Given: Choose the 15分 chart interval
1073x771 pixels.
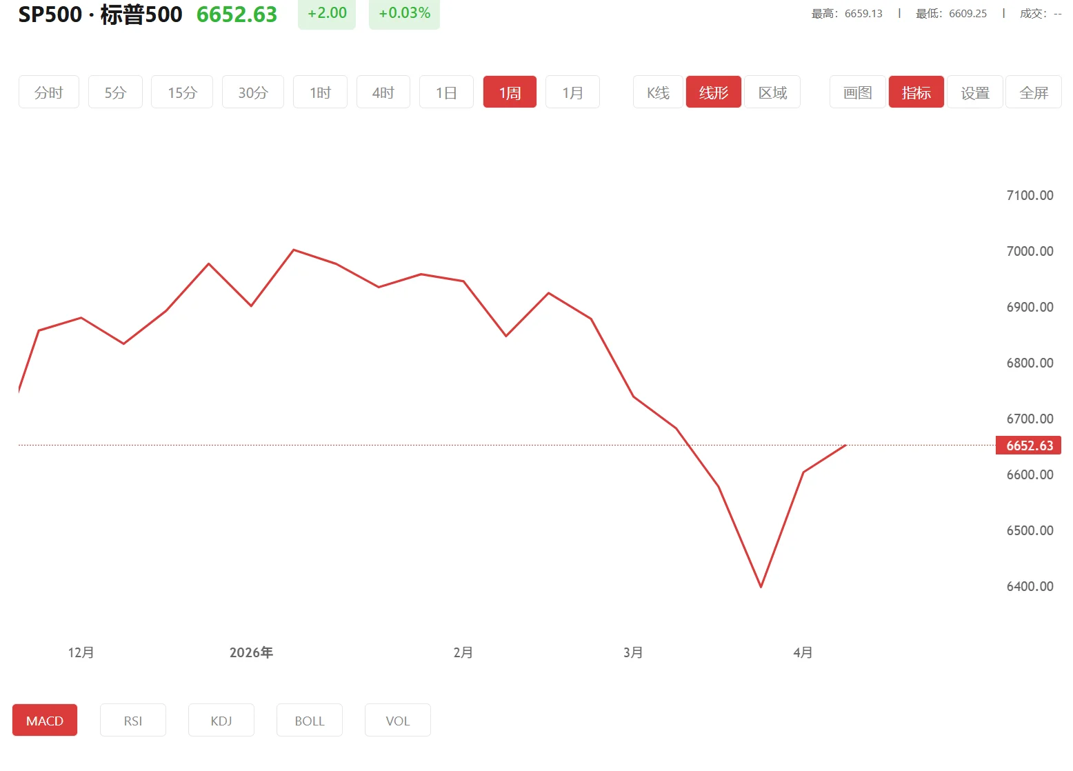Looking at the screenshot, I should click(x=182, y=92).
